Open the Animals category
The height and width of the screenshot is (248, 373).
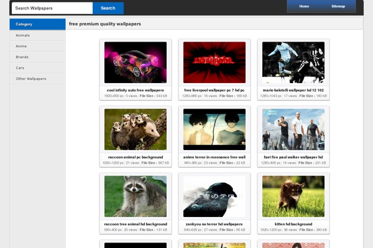(37, 35)
